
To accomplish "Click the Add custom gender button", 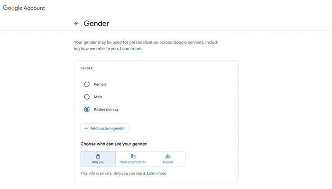I will 105,128.
